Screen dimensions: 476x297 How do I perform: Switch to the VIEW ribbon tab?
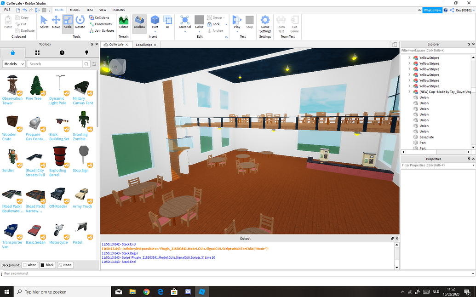point(103,10)
